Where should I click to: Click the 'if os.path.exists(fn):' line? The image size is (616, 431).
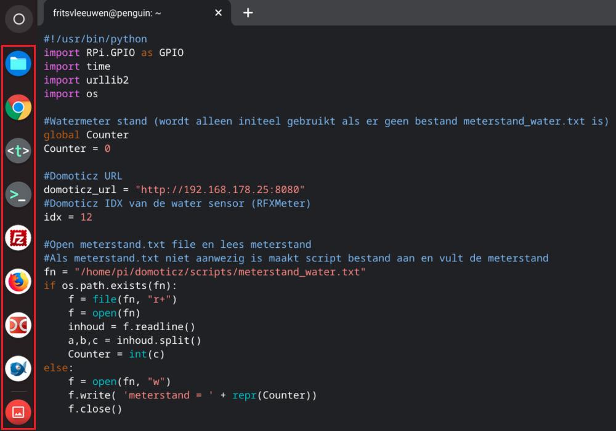tap(110, 286)
